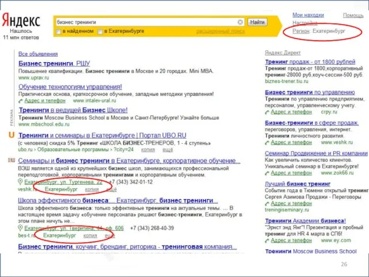
Task: Expand the "ещё" options for veshk.ru result
Action: click(x=111, y=189)
